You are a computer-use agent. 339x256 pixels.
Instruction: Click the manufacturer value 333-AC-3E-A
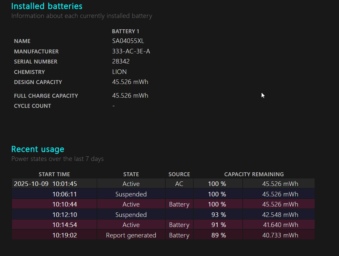[131, 51]
